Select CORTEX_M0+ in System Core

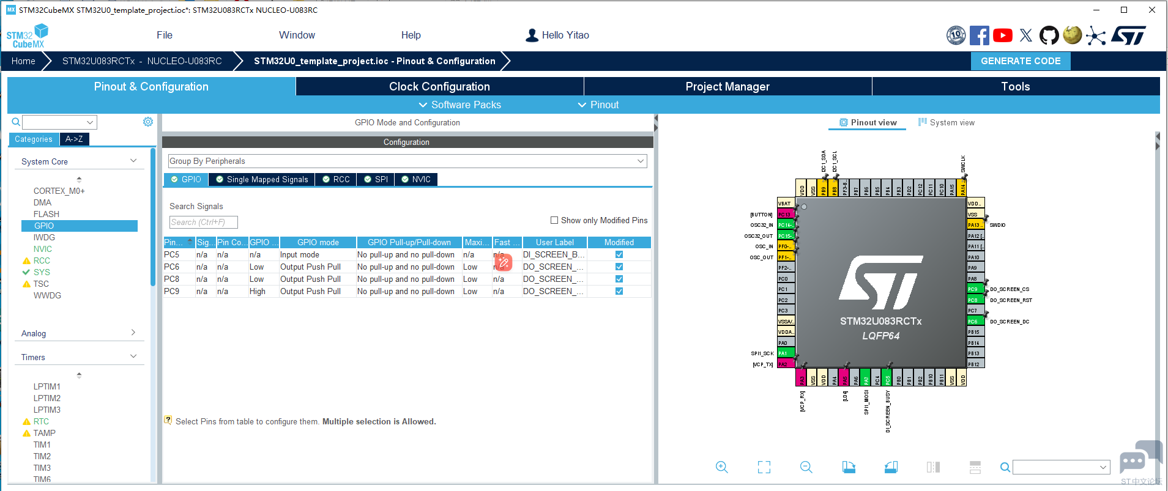[x=59, y=191]
